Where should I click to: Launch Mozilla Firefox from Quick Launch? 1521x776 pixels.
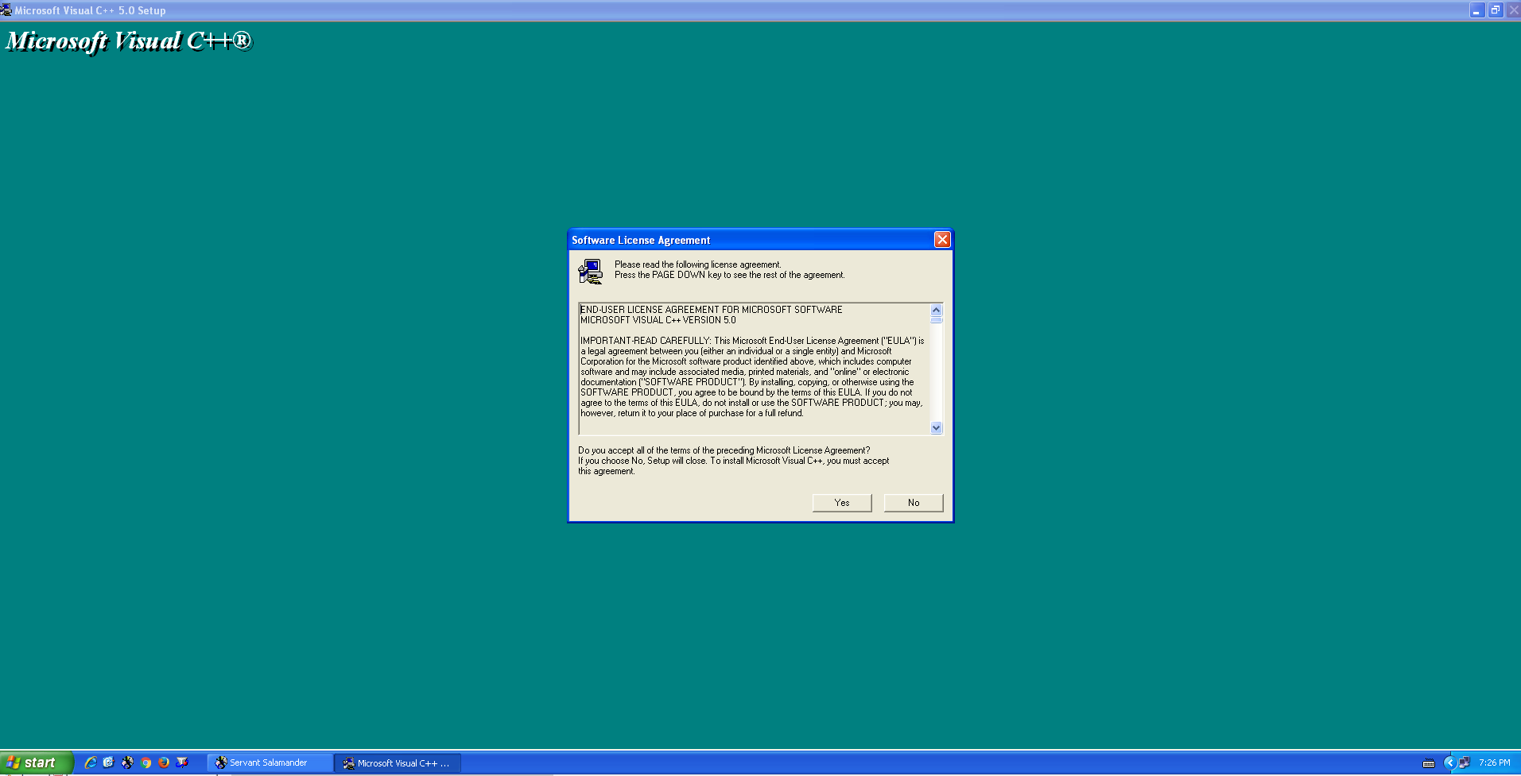[164, 762]
